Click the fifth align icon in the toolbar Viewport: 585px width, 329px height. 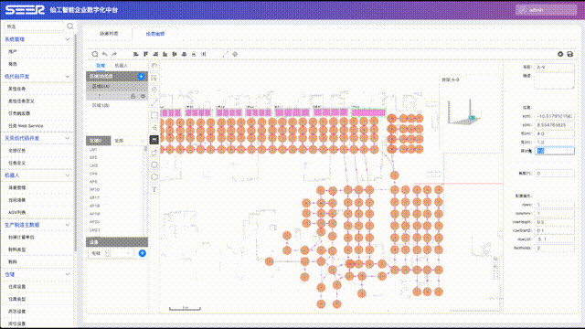pyautogui.click(x=175, y=54)
